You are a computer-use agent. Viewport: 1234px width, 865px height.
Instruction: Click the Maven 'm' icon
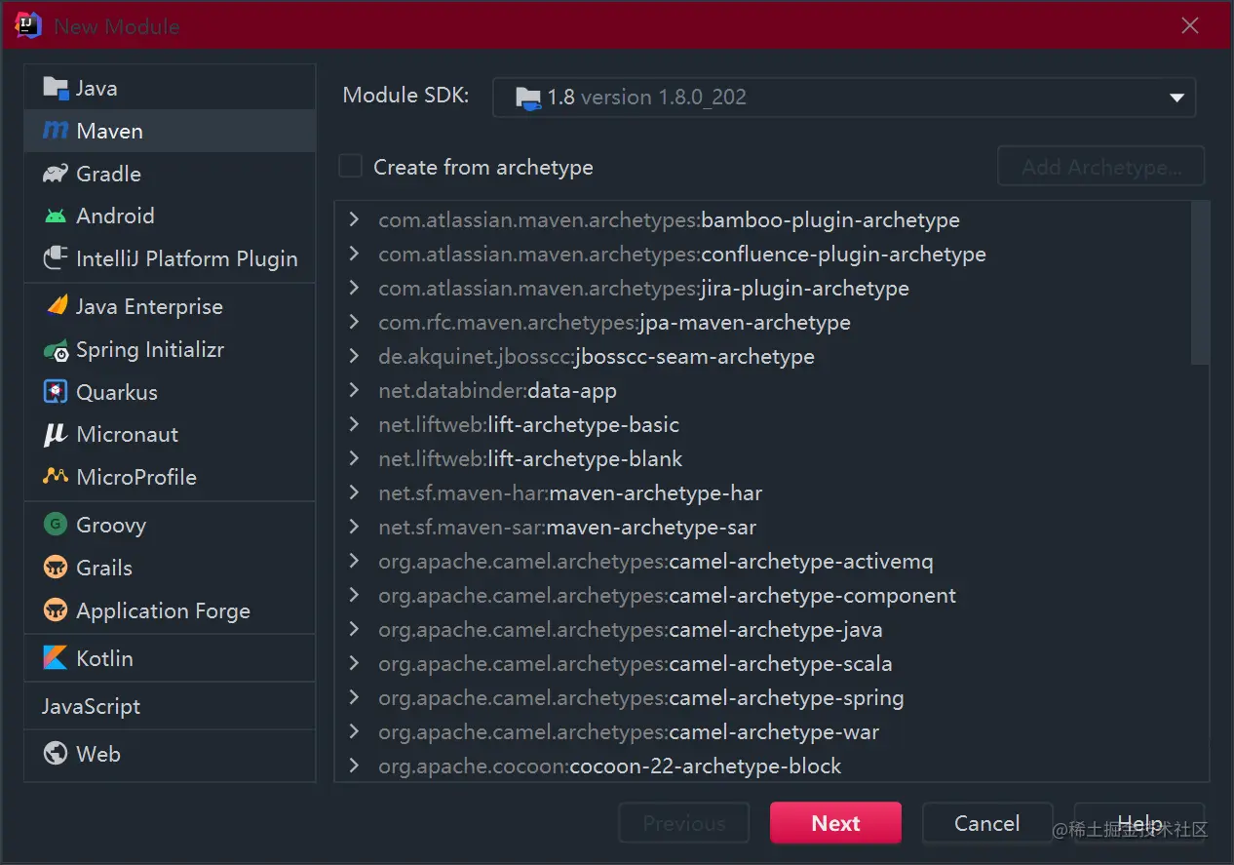pos(56,131)
